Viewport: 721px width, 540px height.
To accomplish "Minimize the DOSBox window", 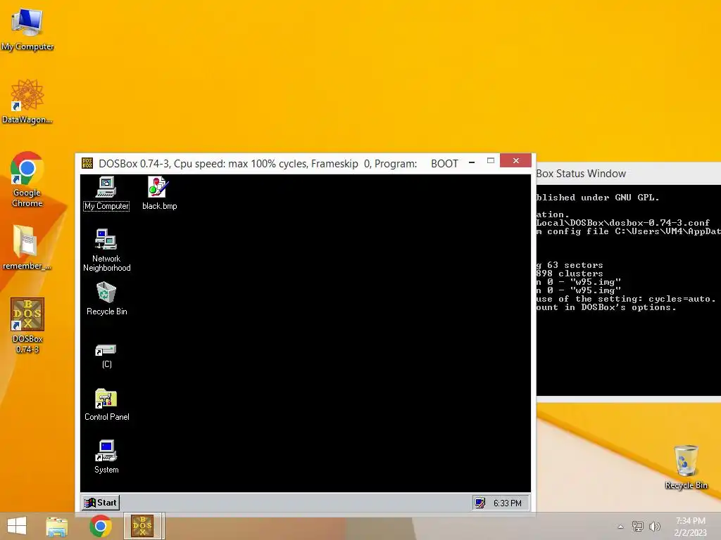I will click(x=472, y=162).
